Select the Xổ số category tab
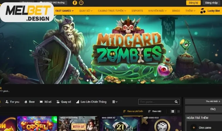 click(45, 102)
